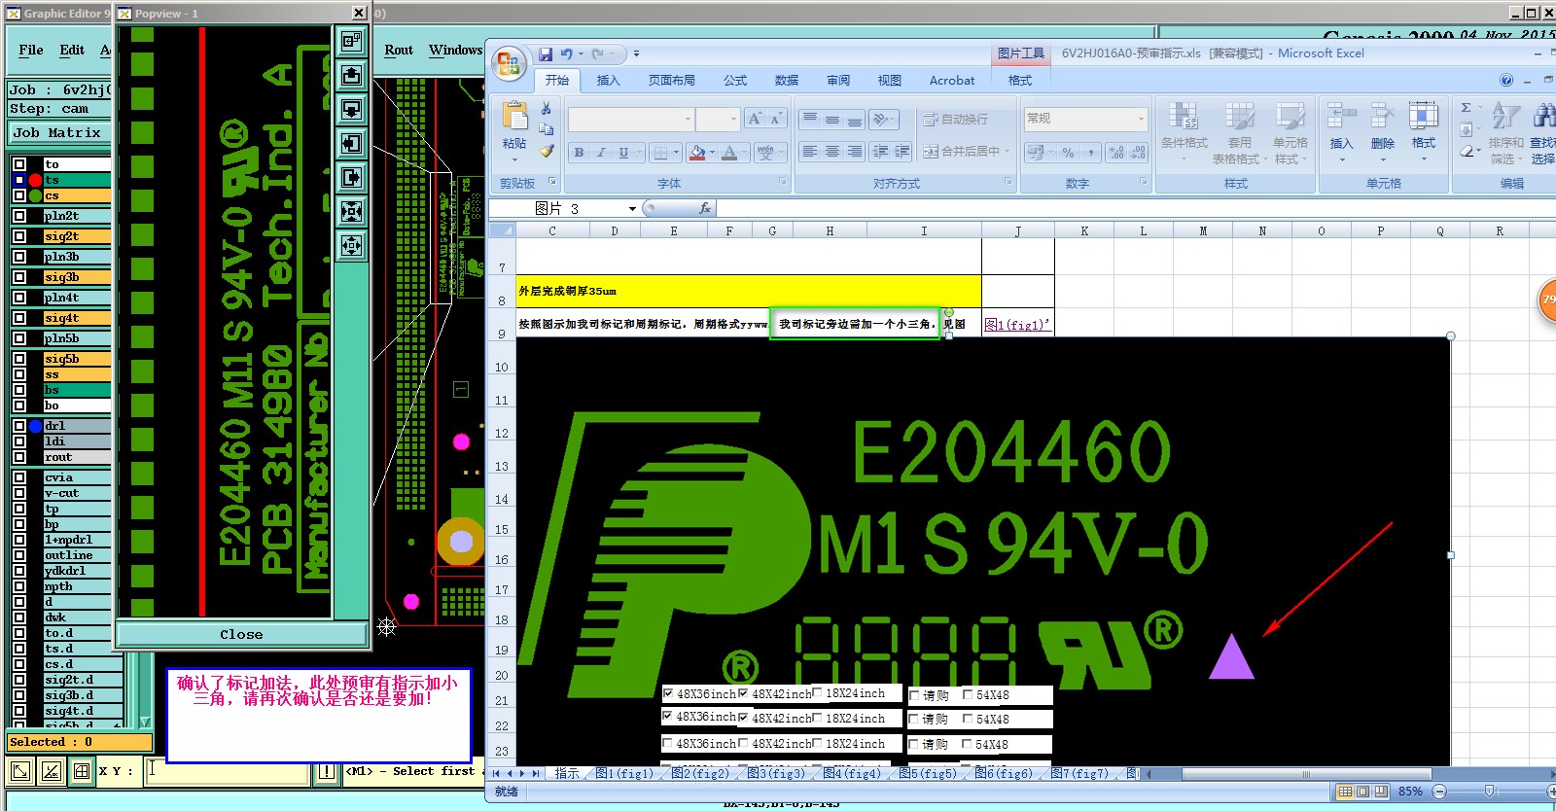Click the Underline U icon

623,153
